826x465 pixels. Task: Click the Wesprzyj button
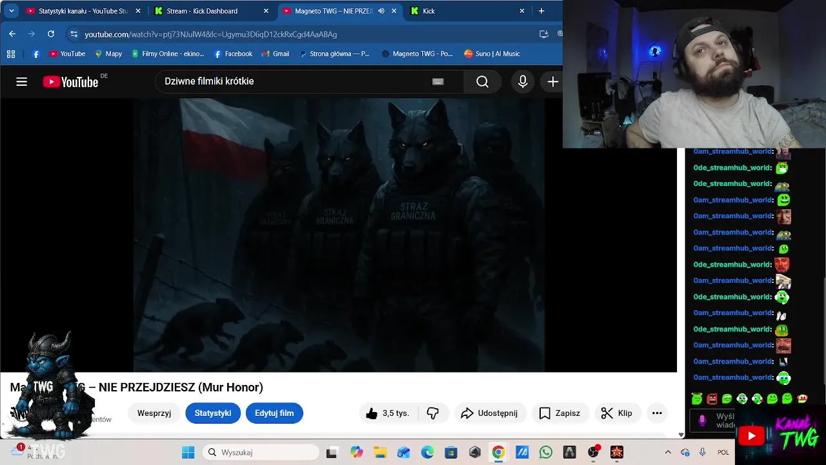(154, 413)
